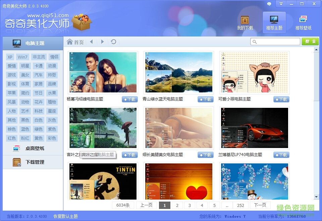Click the help question mark in title bar
322x221 pixels.
(x=268, y=4)
